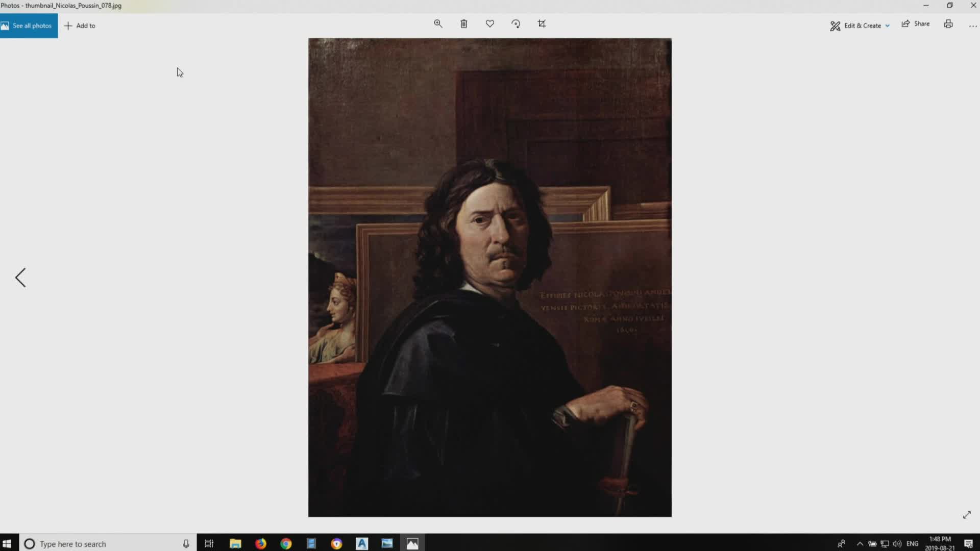Rotate the photo with rotate icon
The height and width of the screenshot is (551, 980).
pos(516,24)
